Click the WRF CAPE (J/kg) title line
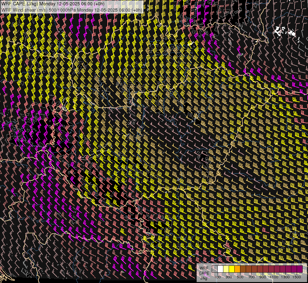 click(53, 4)
